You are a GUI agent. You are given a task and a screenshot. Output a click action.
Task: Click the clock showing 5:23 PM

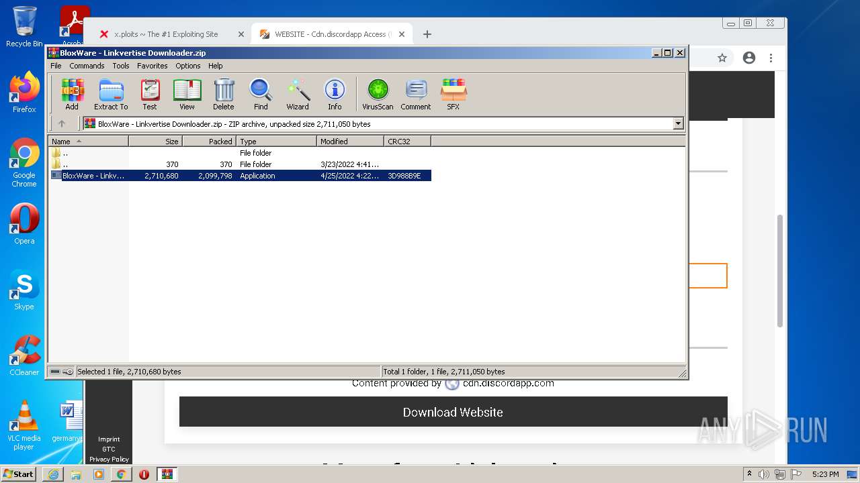(825, 474)
